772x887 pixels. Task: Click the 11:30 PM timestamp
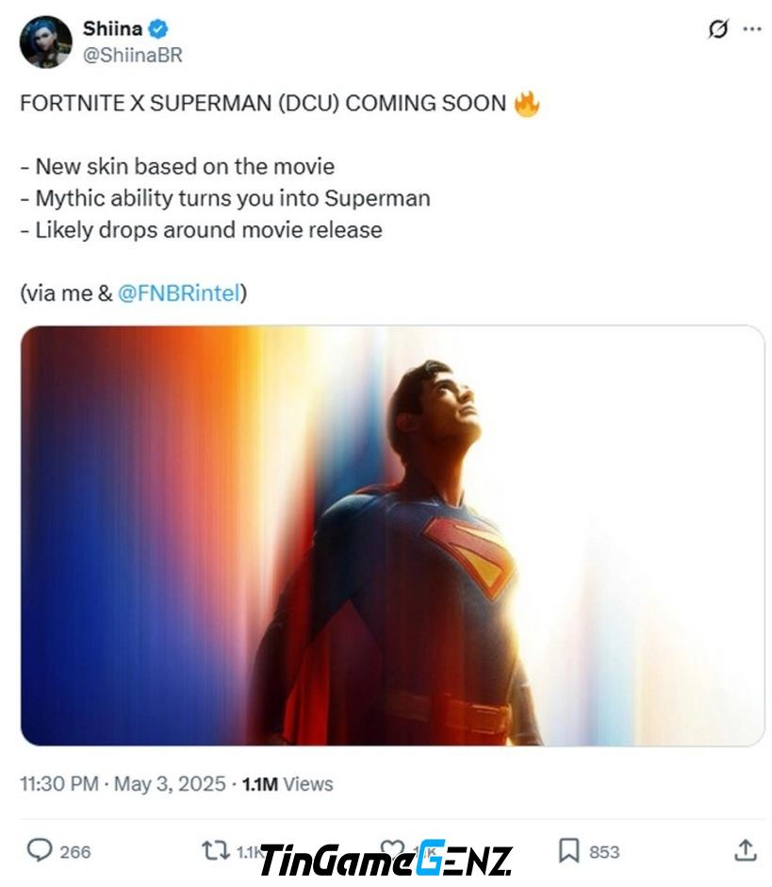tap(58, 784)
